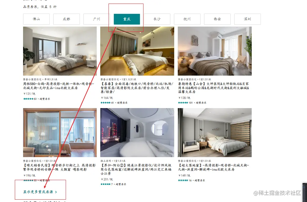The image size is (307, 202).
Task: Click the 【超大落地窗】 listing title text
Action: pyautogui.click(x=214, y=167)
